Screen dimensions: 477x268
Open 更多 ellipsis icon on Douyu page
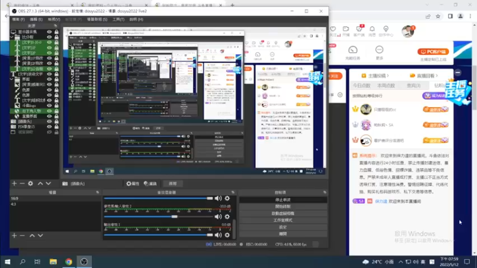(379, 50)
